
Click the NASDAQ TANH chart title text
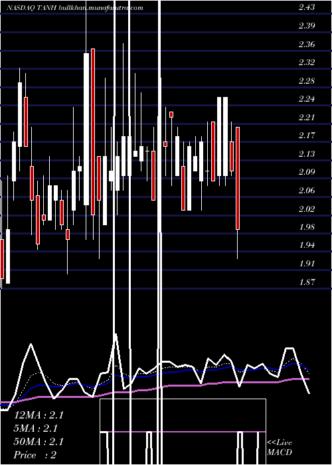[x=74, y=8]
